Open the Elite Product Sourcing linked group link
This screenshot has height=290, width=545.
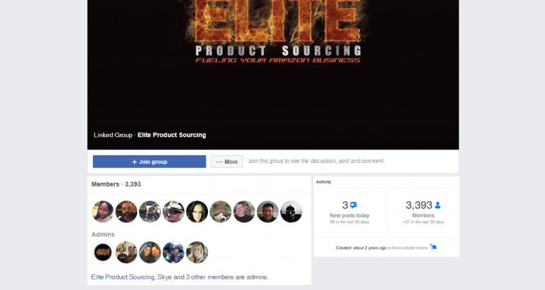172,135
